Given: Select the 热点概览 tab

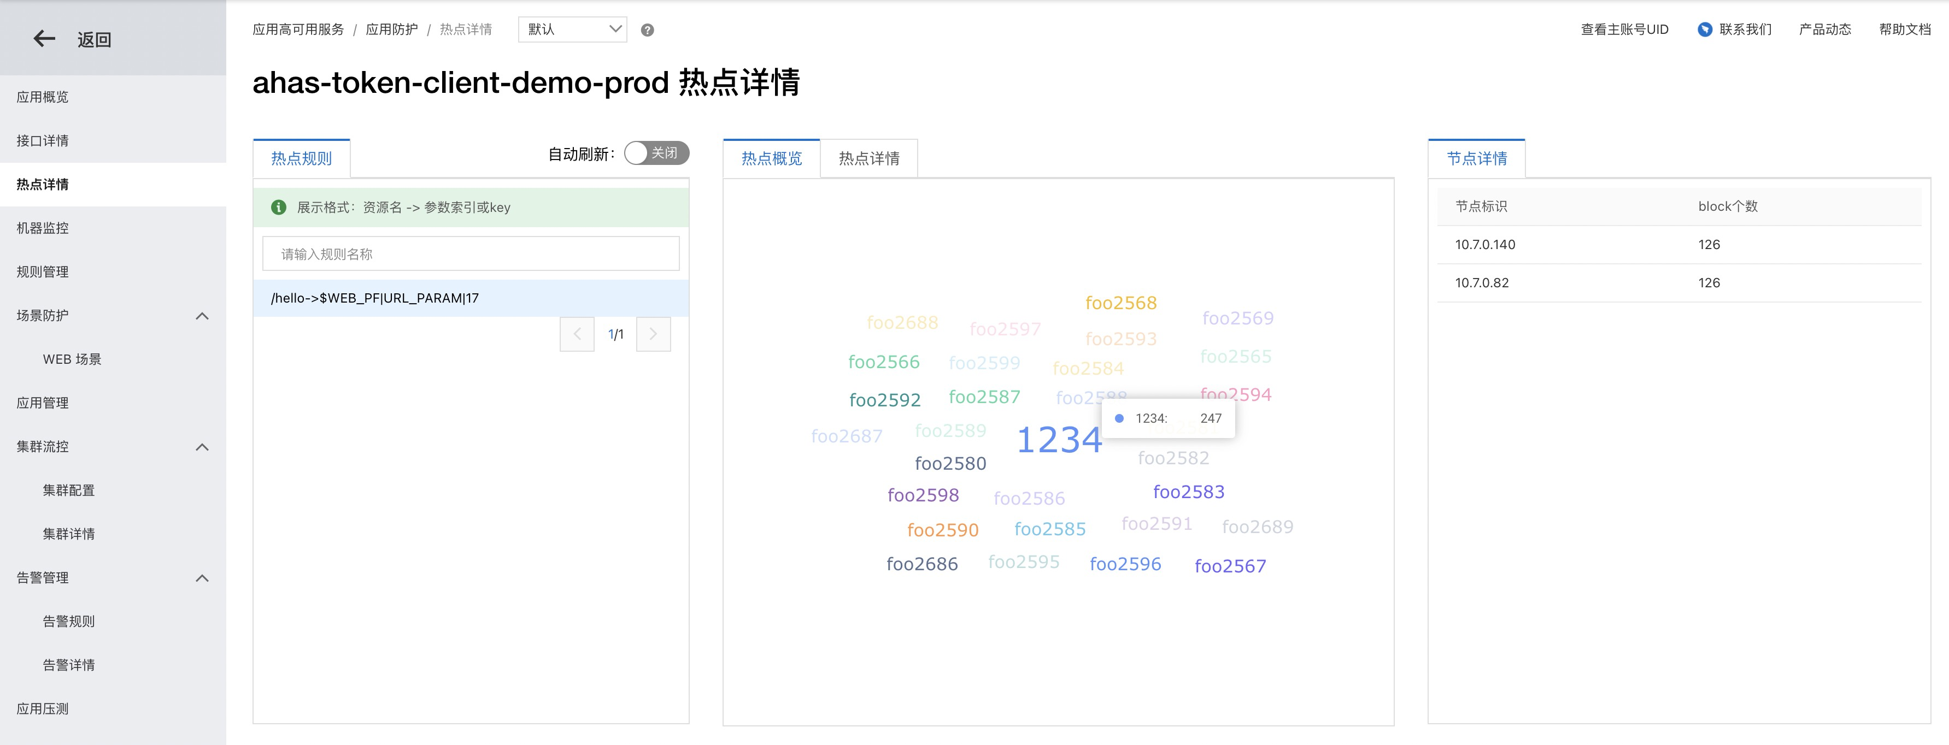Looking at the screenshot, I should 771,159.
